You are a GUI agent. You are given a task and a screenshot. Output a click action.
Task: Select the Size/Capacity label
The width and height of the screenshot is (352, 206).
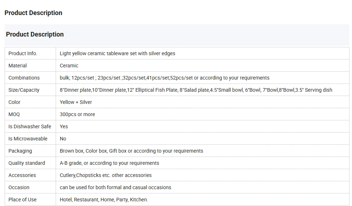24,90
